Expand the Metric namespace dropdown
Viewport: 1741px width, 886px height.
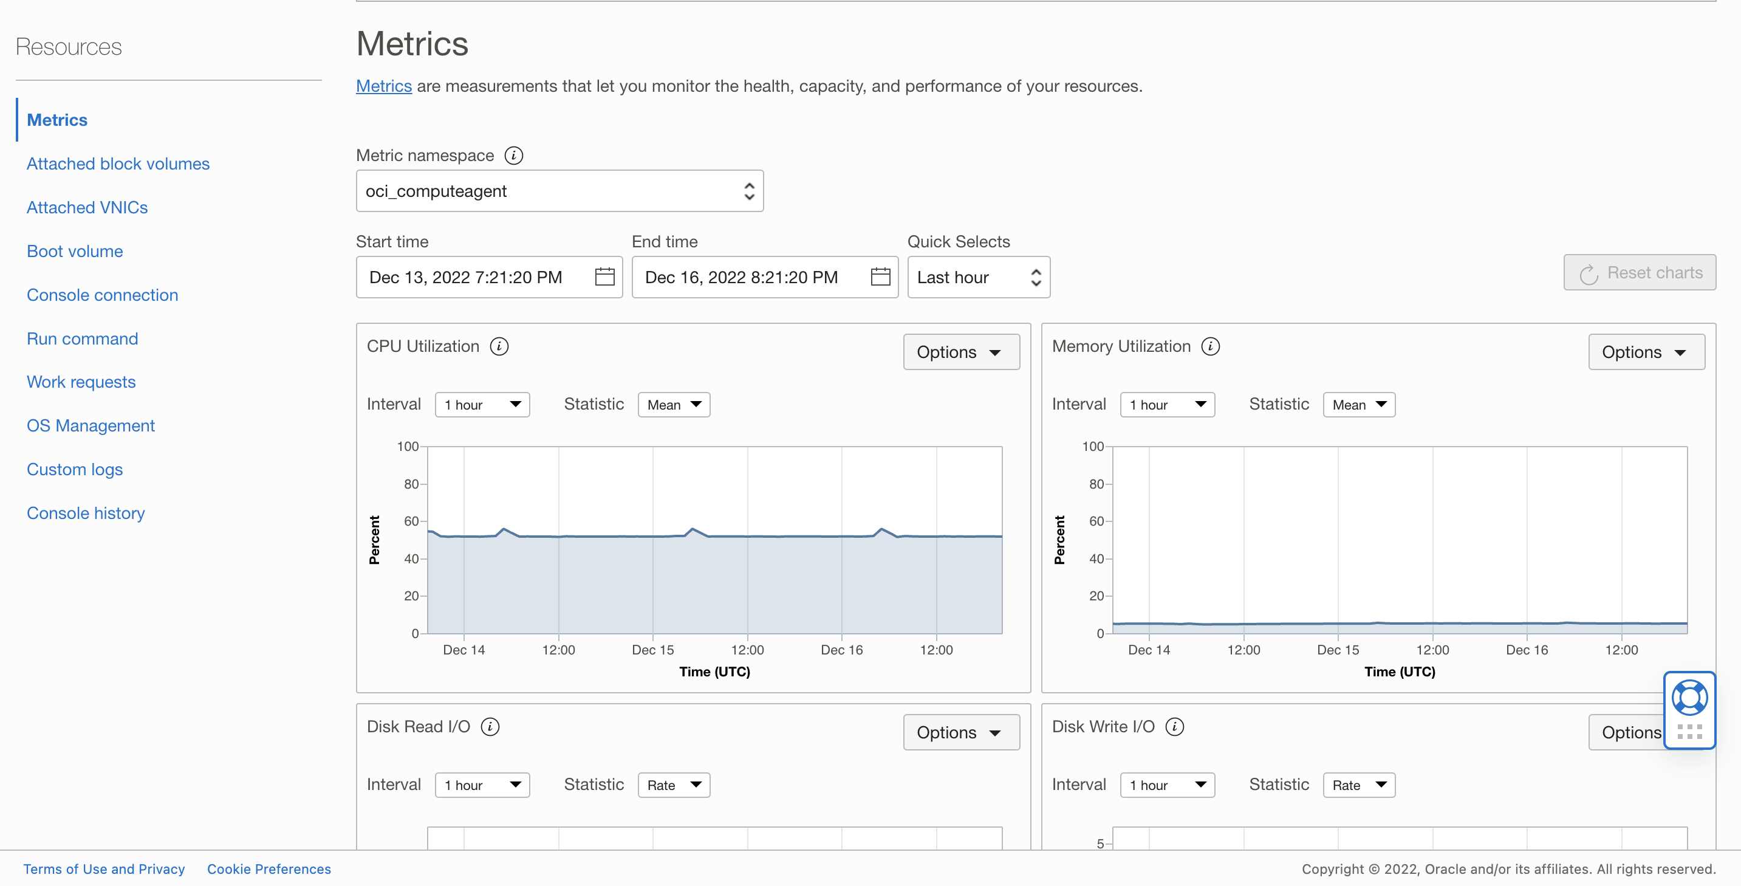click(x=559, y=191)
